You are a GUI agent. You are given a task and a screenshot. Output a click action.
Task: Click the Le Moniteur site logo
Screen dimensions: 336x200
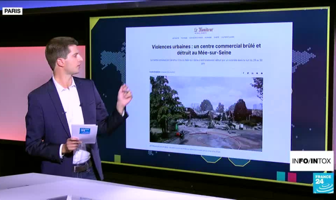pyautogui.click(x=203, y=30)
